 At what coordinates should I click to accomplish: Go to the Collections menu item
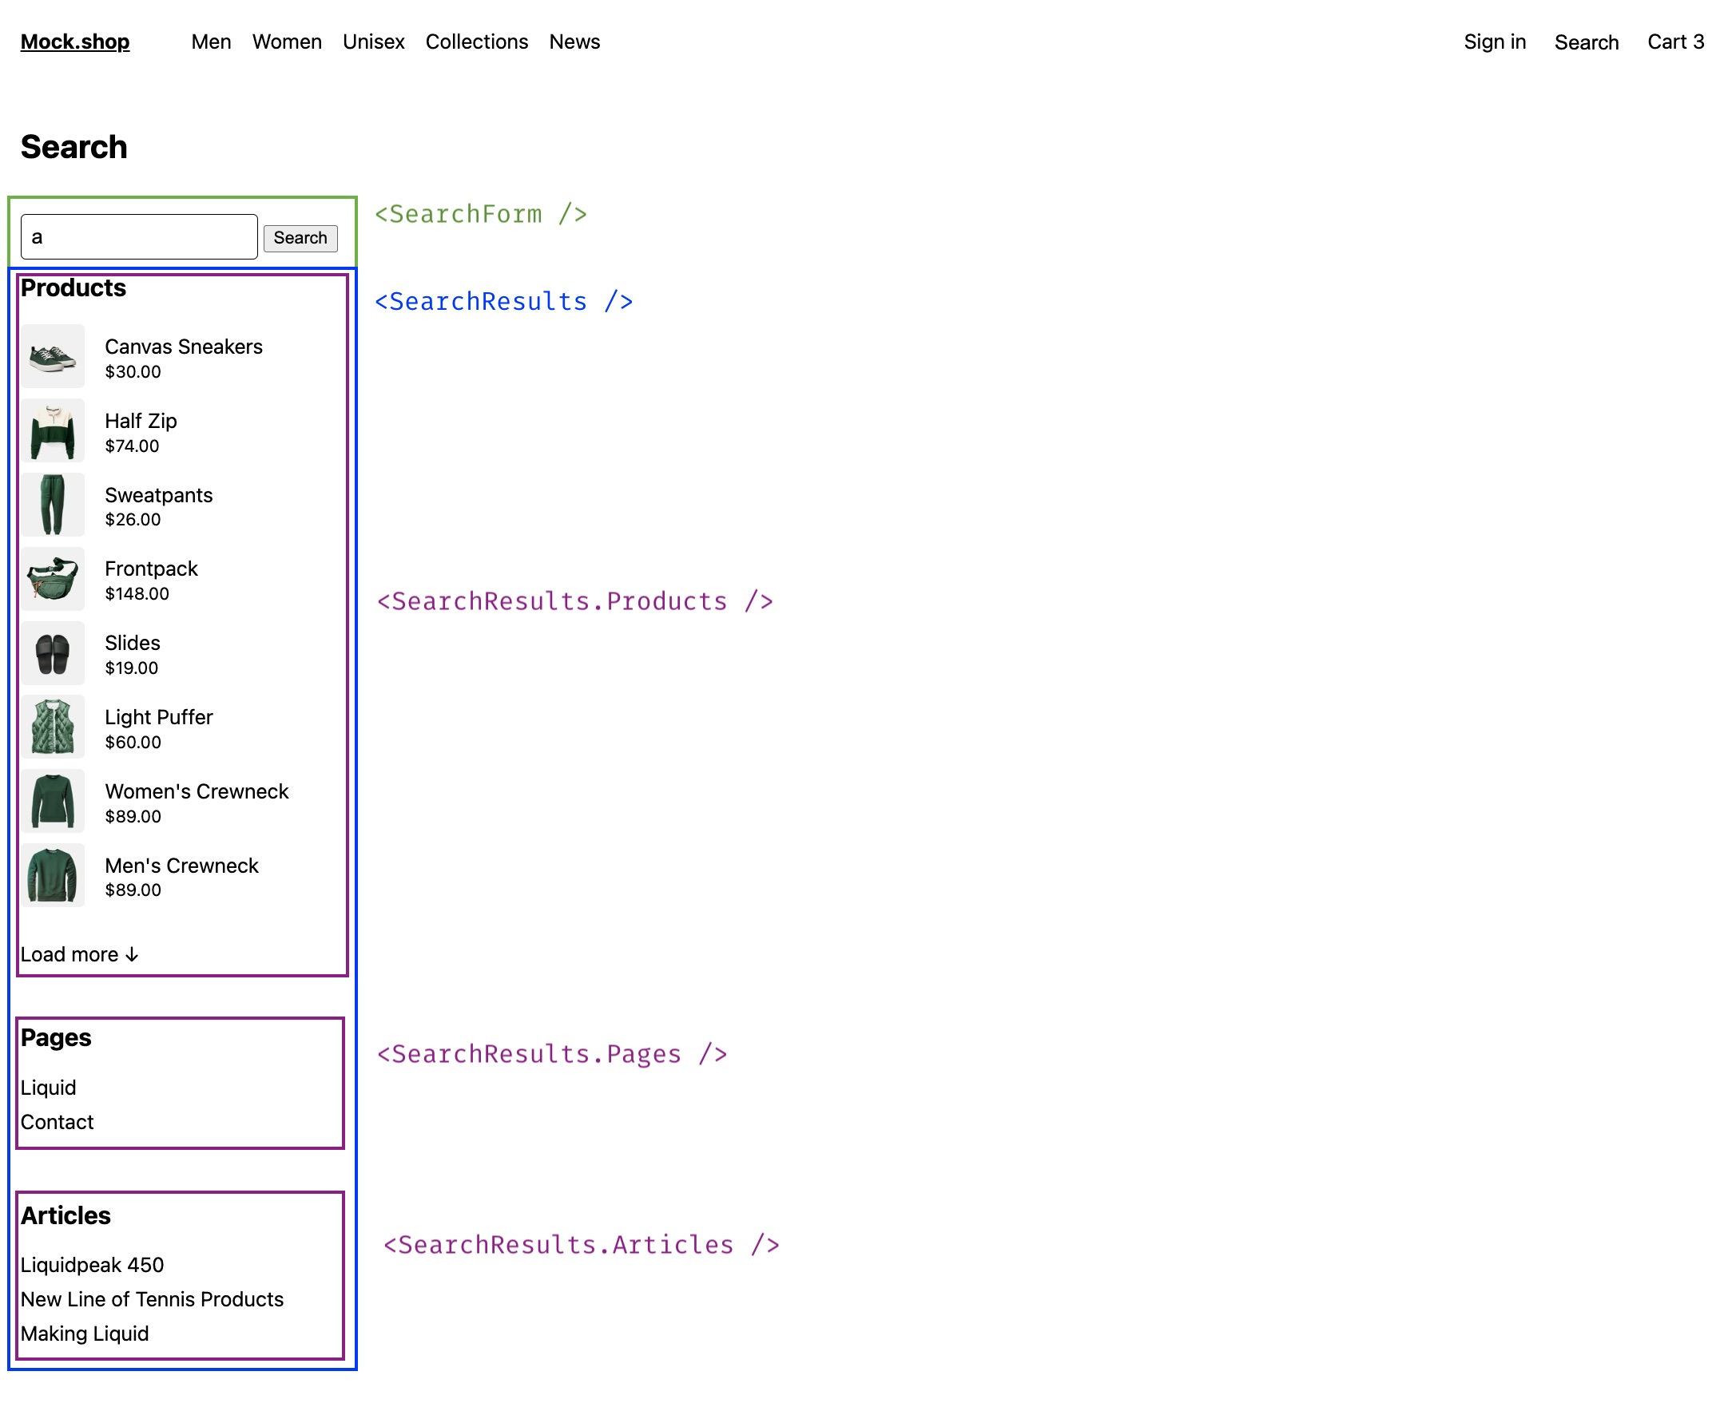click(477, 42)
